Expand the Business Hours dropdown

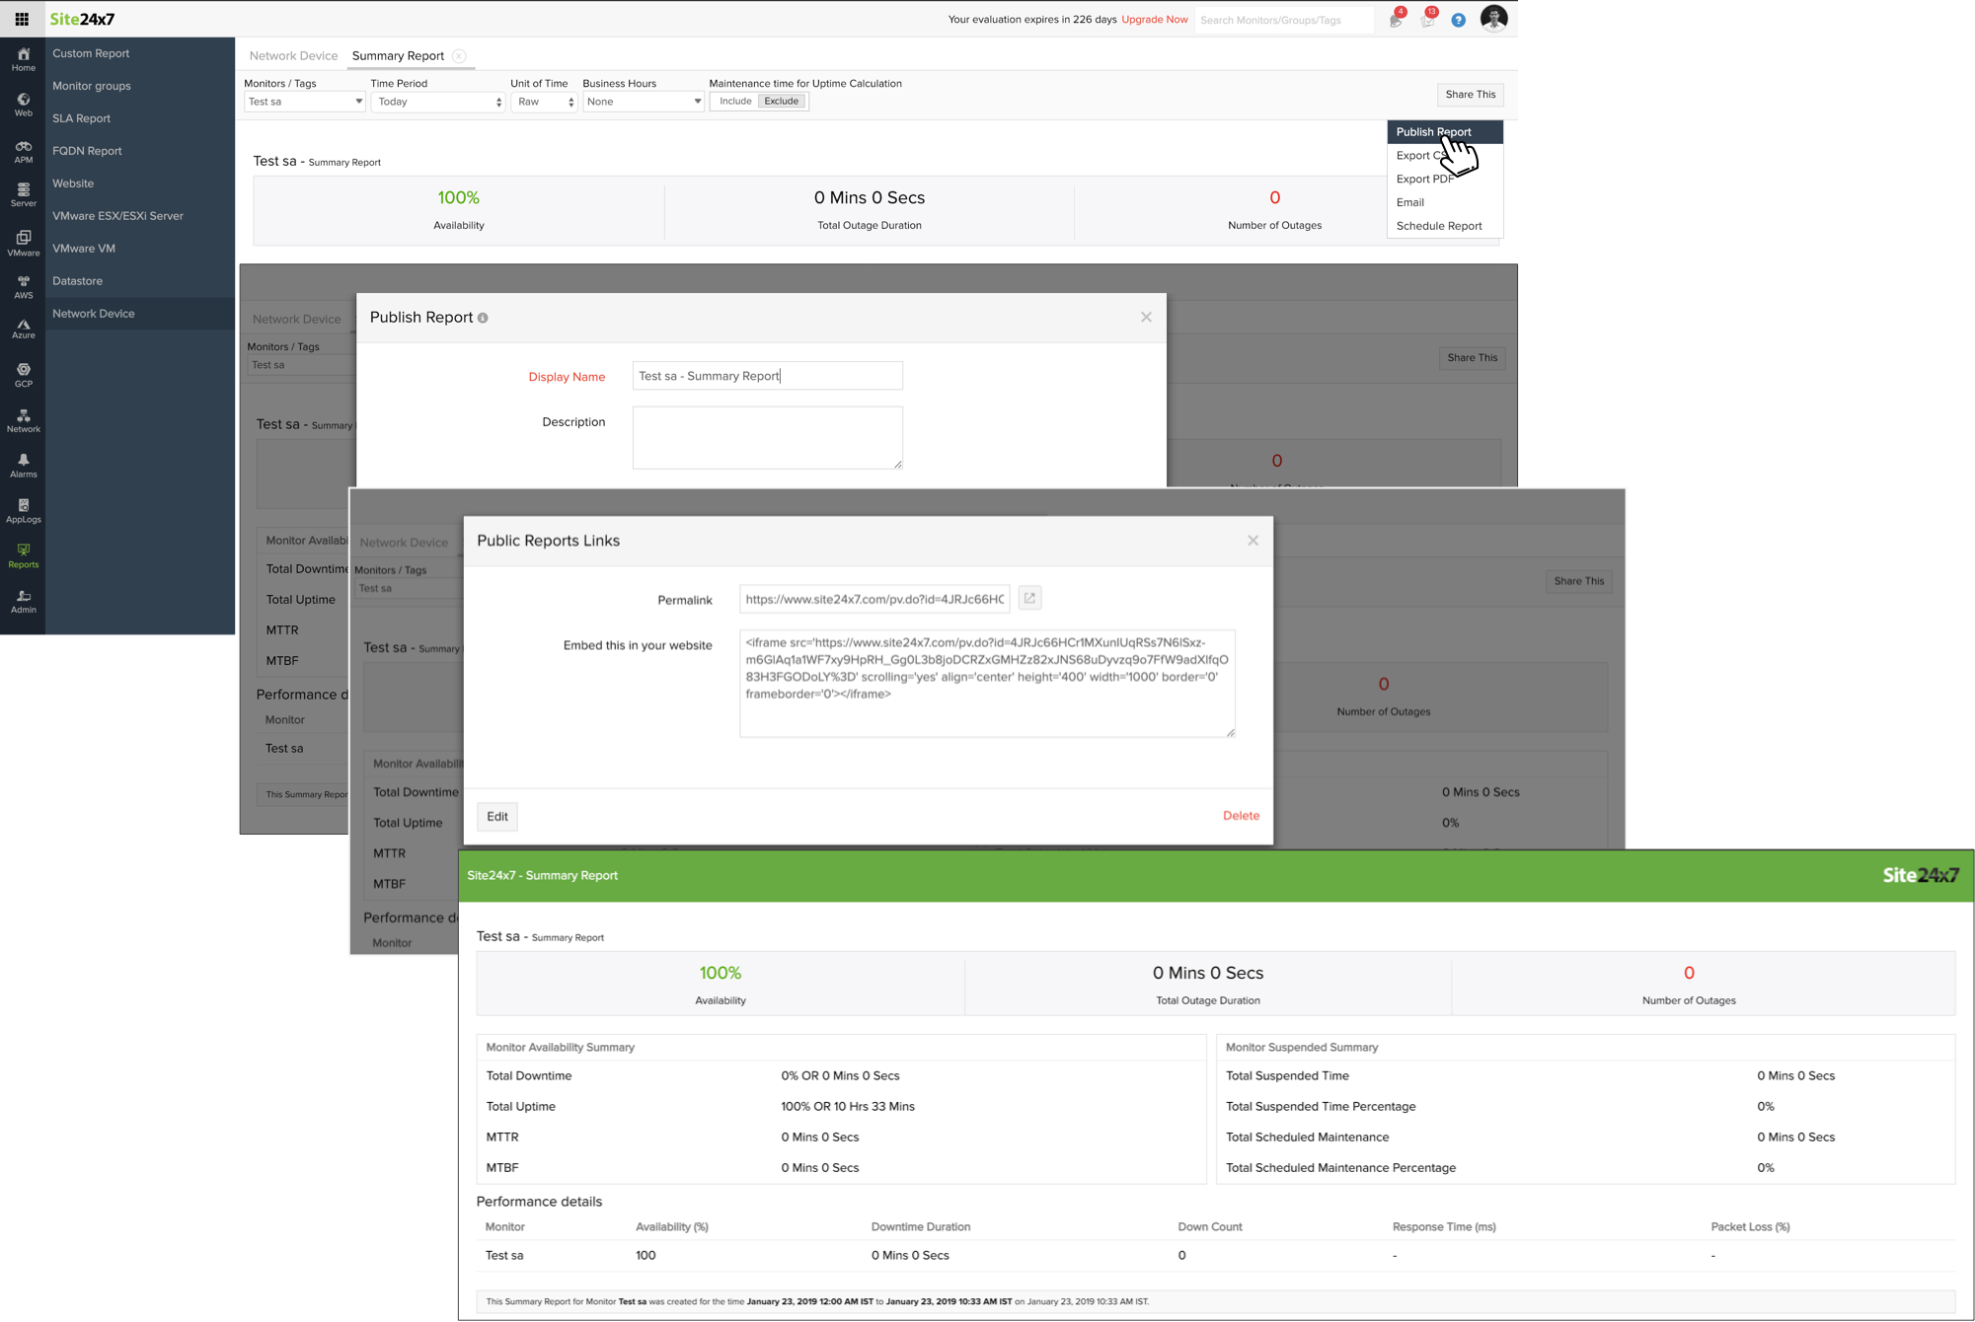643,102
